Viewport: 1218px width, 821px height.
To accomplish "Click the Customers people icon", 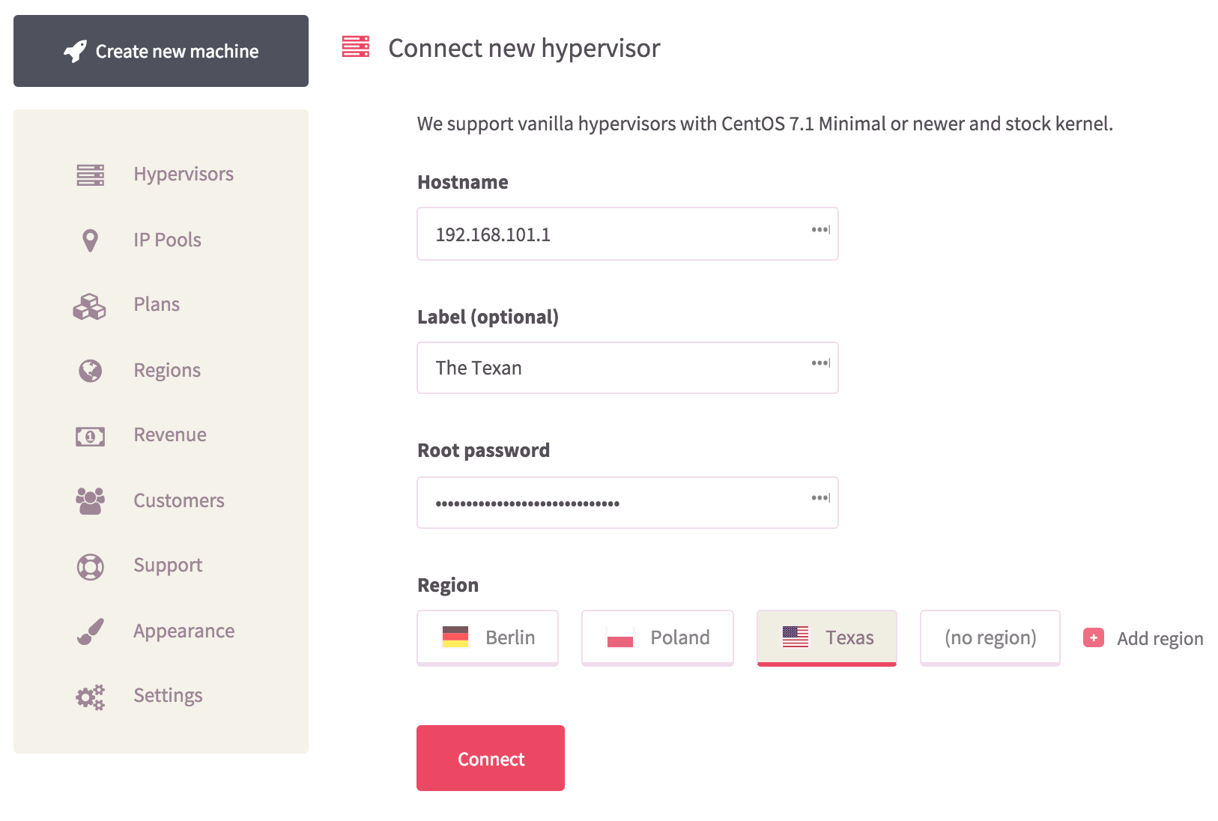I will [x=90, y=501].
